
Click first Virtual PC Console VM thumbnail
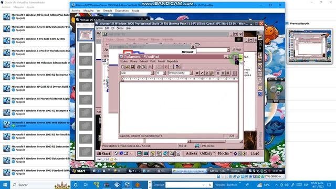pyautogui.click(x=85, y=35)
